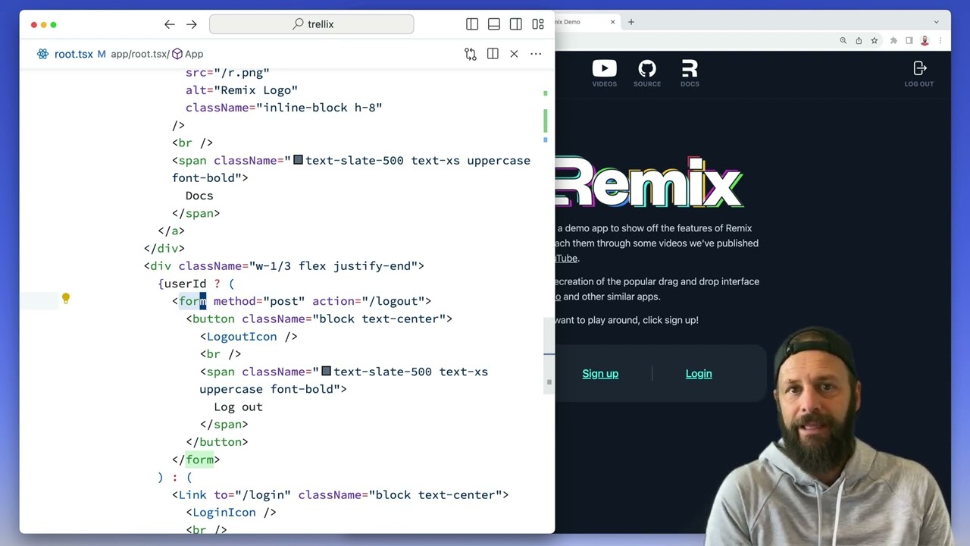Screen dimensions: 970x546
Task: Close the Remix Demo browser tab
Action: [x=612, y=22]
